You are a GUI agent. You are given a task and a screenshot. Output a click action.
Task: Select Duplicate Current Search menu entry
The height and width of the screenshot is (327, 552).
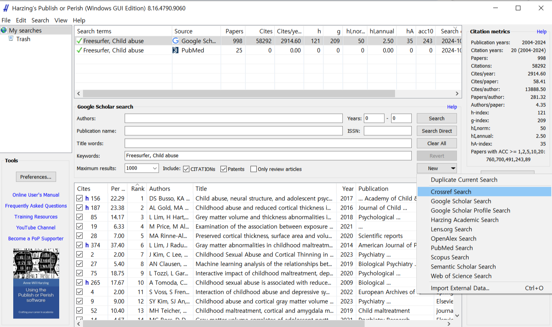484,180
